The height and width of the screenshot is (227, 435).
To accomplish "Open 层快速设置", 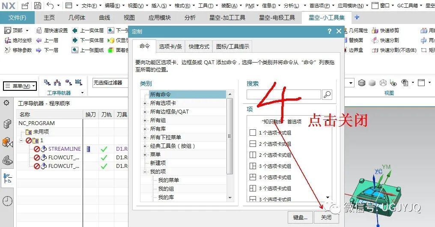I will point(52,30).
